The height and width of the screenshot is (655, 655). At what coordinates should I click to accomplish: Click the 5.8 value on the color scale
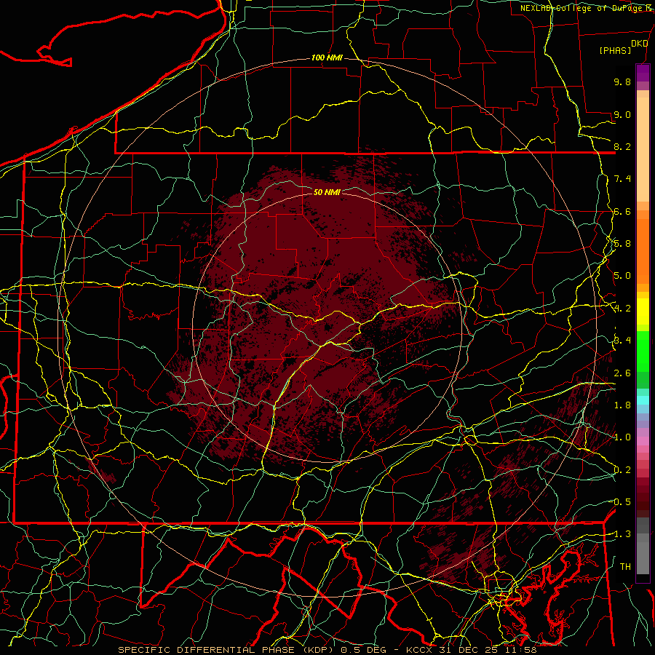click(622, 244)
